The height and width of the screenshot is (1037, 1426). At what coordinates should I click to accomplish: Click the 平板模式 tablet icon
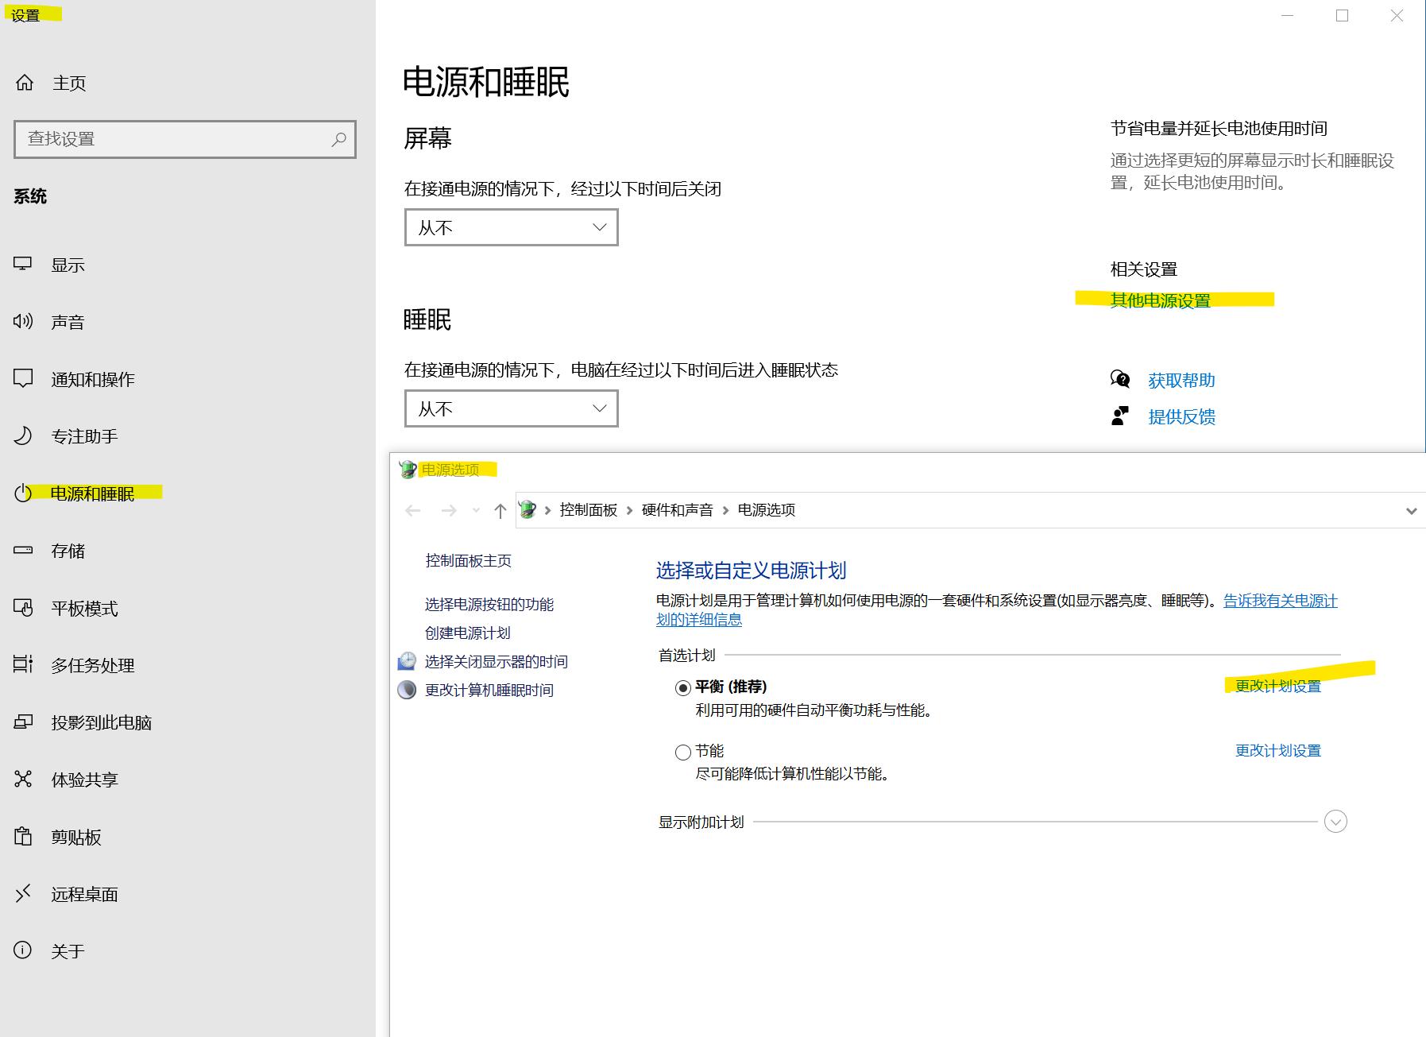pyautogui.click(x=23, y=608)
